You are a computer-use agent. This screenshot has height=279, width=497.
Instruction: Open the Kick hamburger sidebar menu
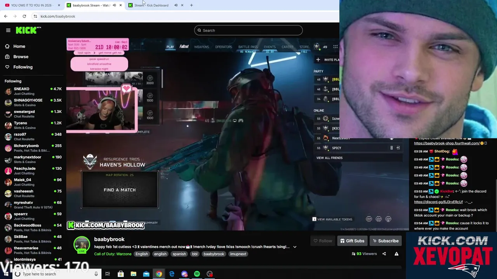(8, 30)
